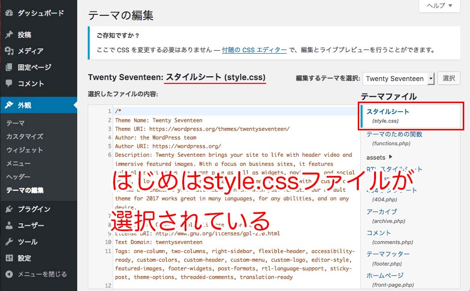
Task: Click the speech bubble icon beside コメント
Action: 9,83
